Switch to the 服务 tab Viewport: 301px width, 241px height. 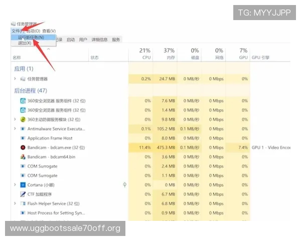tap(116, 40)
